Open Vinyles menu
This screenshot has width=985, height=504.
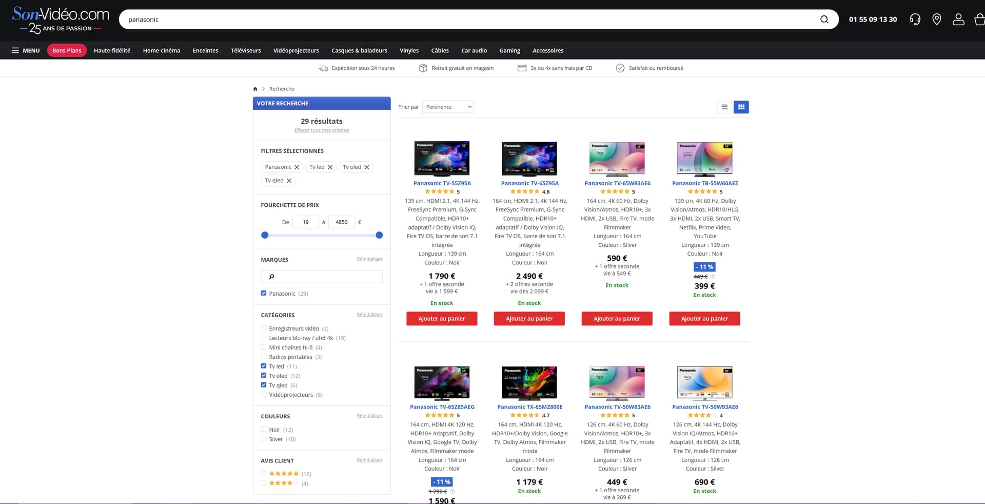tap(409, 50)
